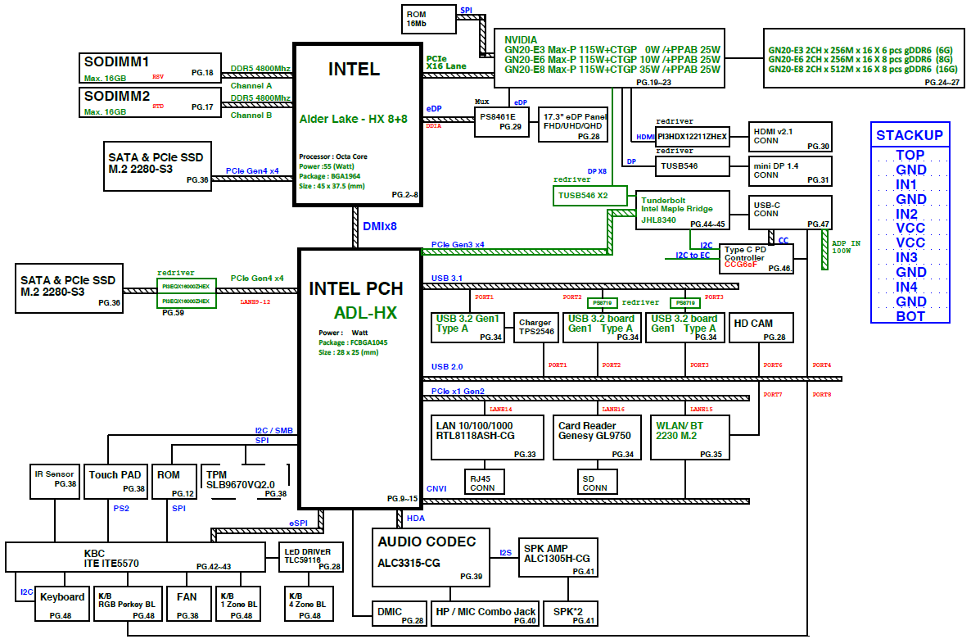
Task: Click the ADP IN 100W label
Action: click(x=846, y=247)
